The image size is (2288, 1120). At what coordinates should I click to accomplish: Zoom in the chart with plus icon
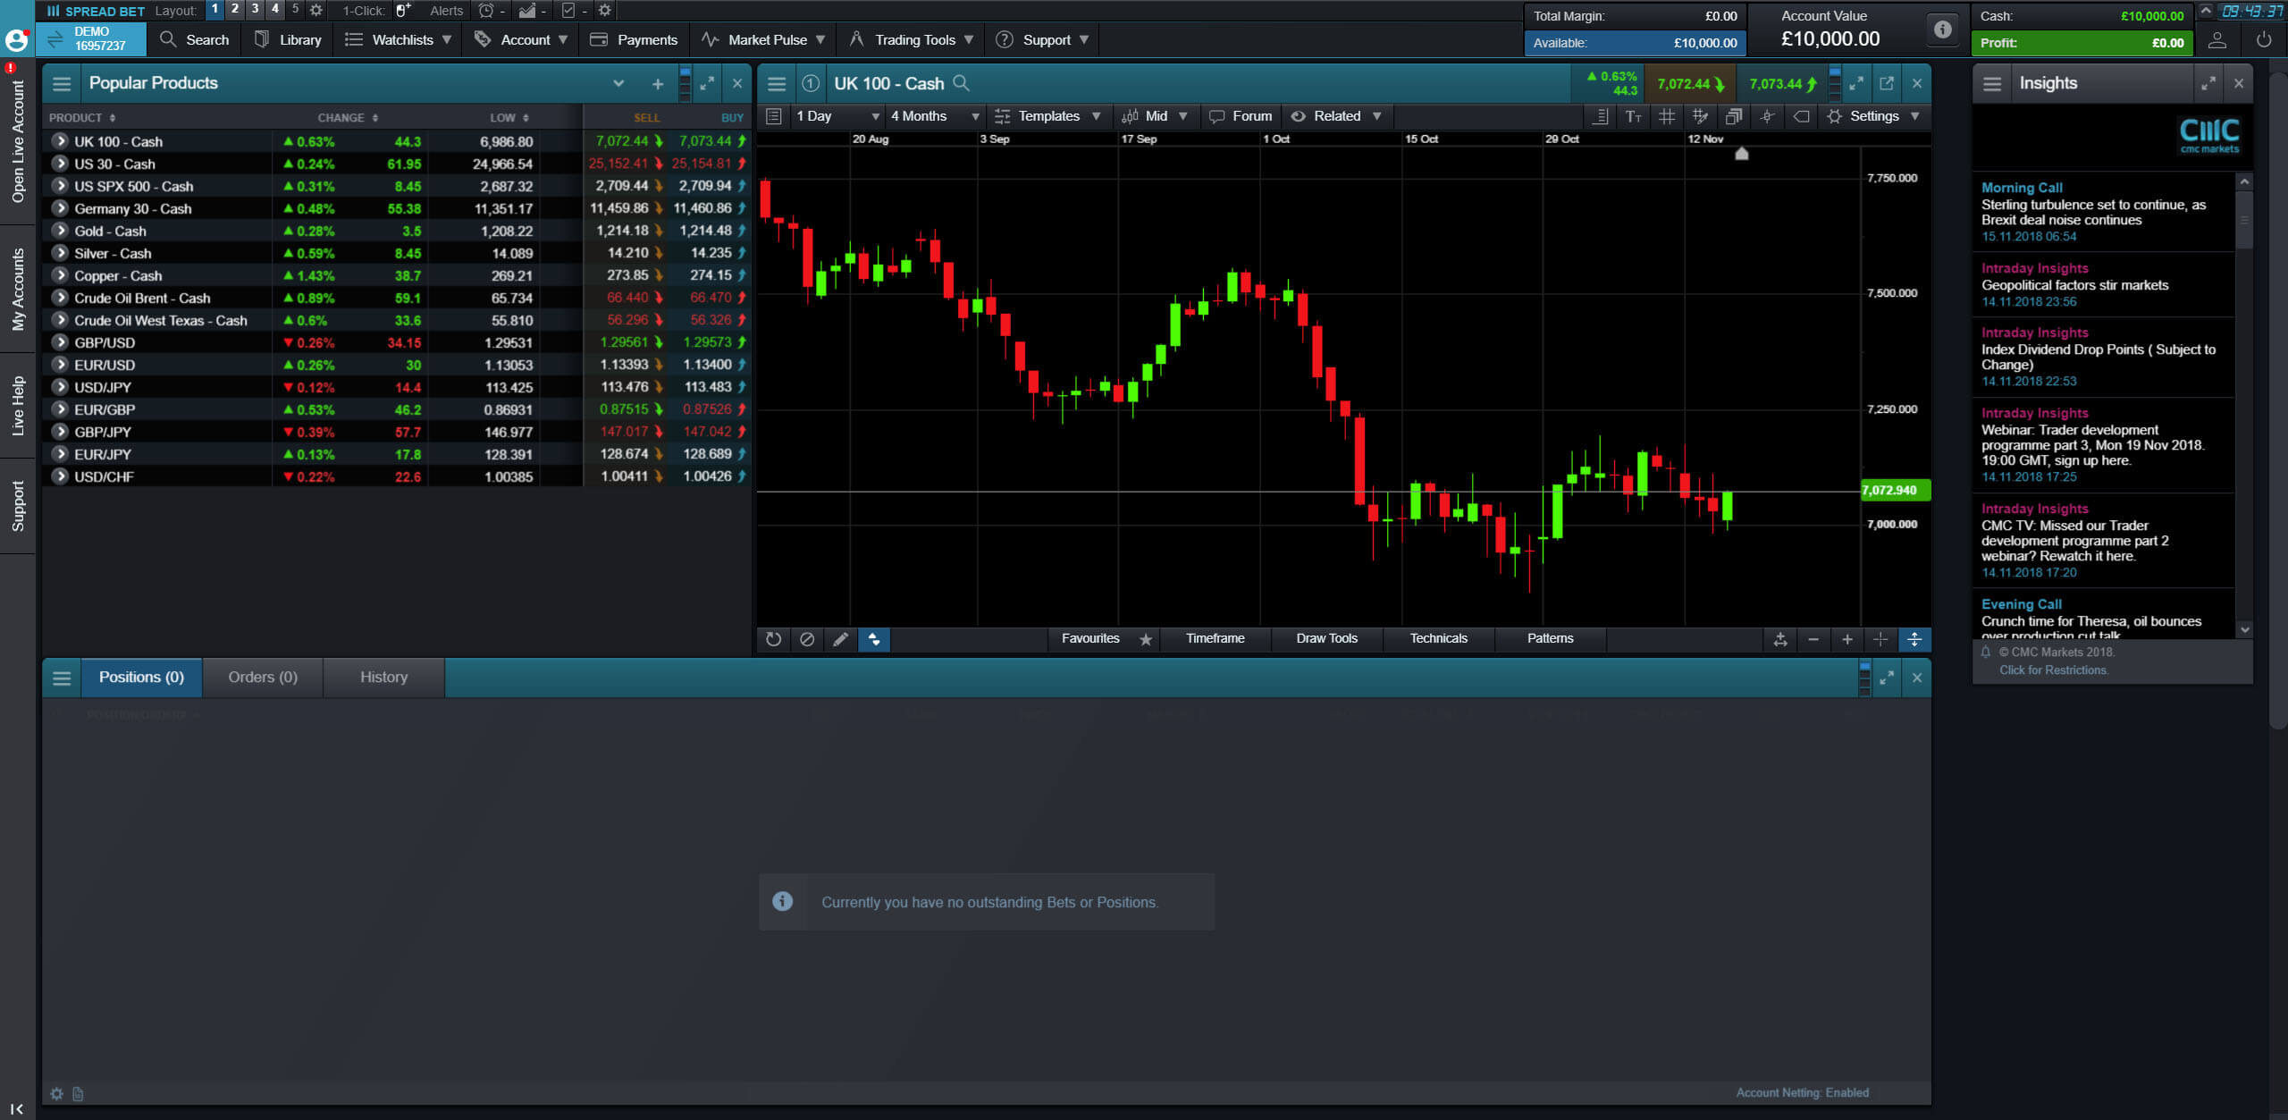point(1847,639)
